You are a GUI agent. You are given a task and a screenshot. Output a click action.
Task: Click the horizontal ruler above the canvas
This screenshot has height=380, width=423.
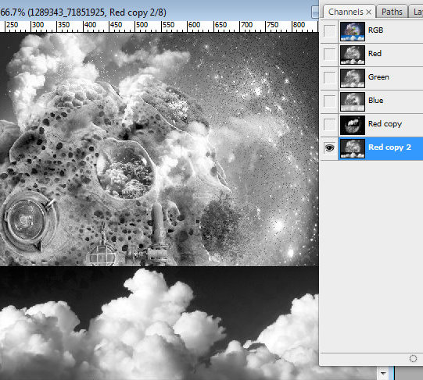click(160, 27)
